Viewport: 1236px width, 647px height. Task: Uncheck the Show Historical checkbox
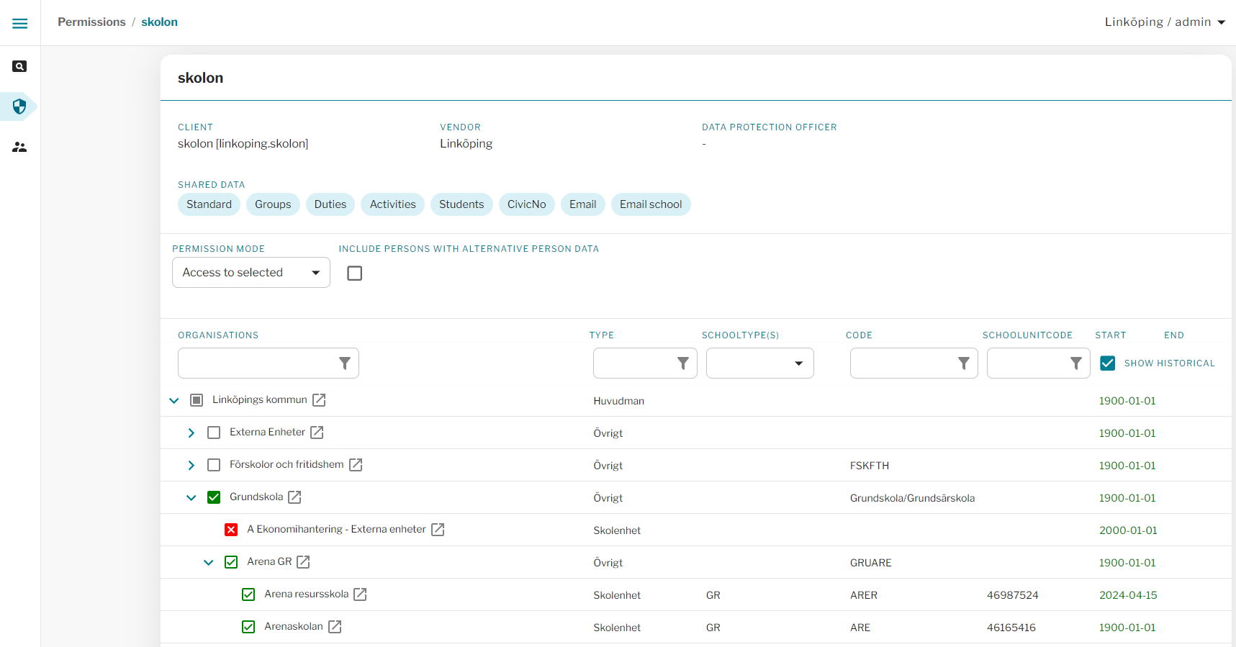1108,363
